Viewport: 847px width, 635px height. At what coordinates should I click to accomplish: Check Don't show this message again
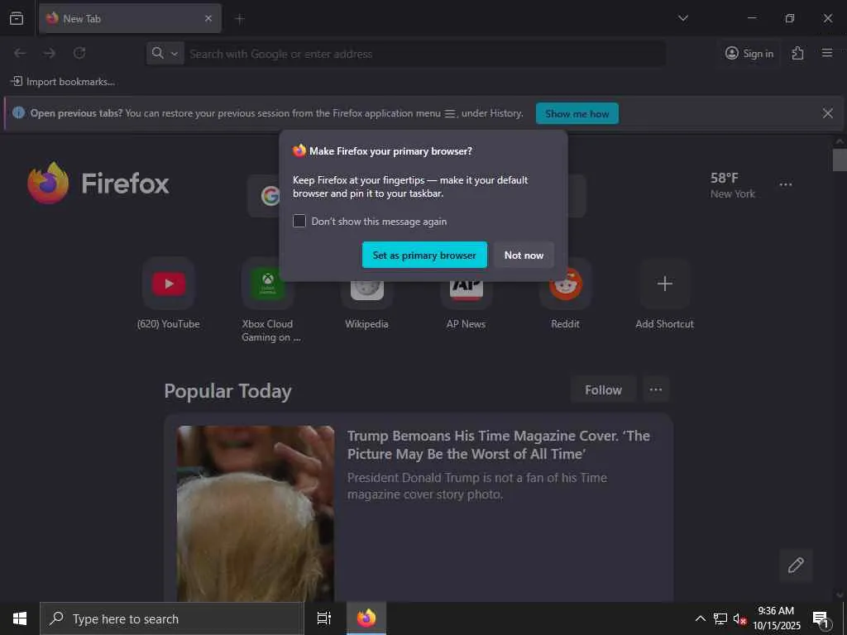(x=299, y=221)
